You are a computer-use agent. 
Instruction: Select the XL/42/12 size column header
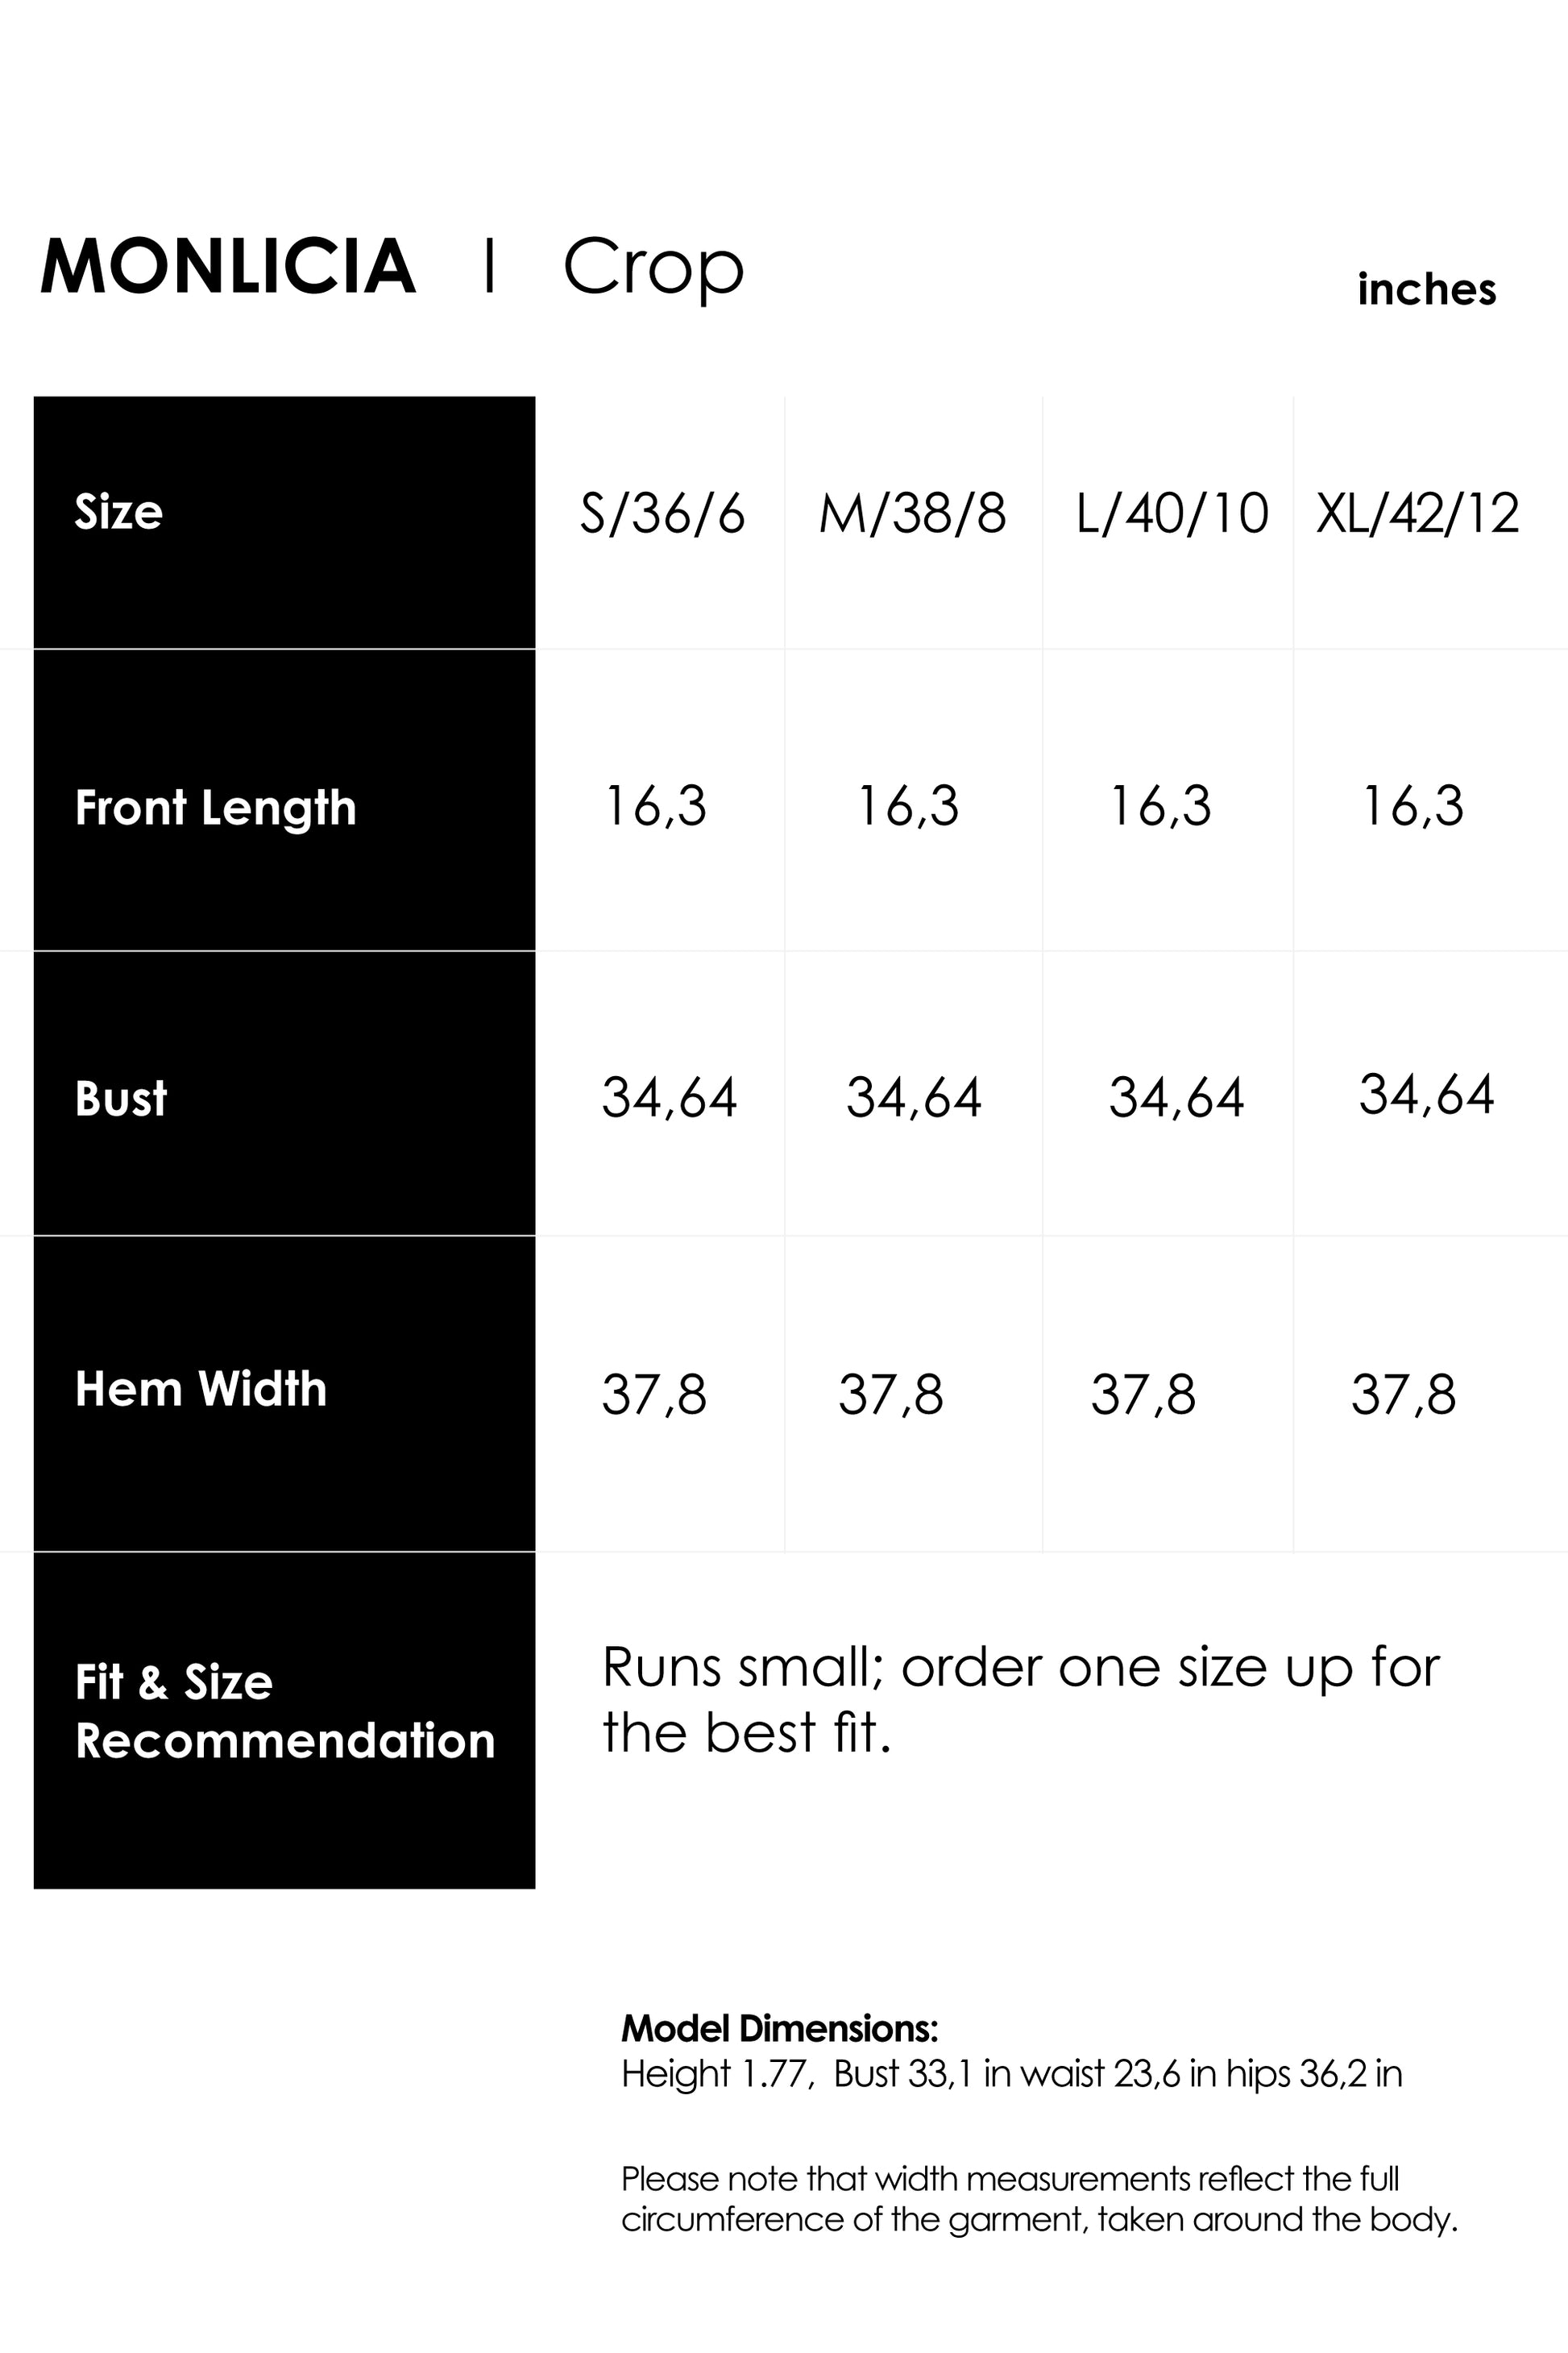1417,513
